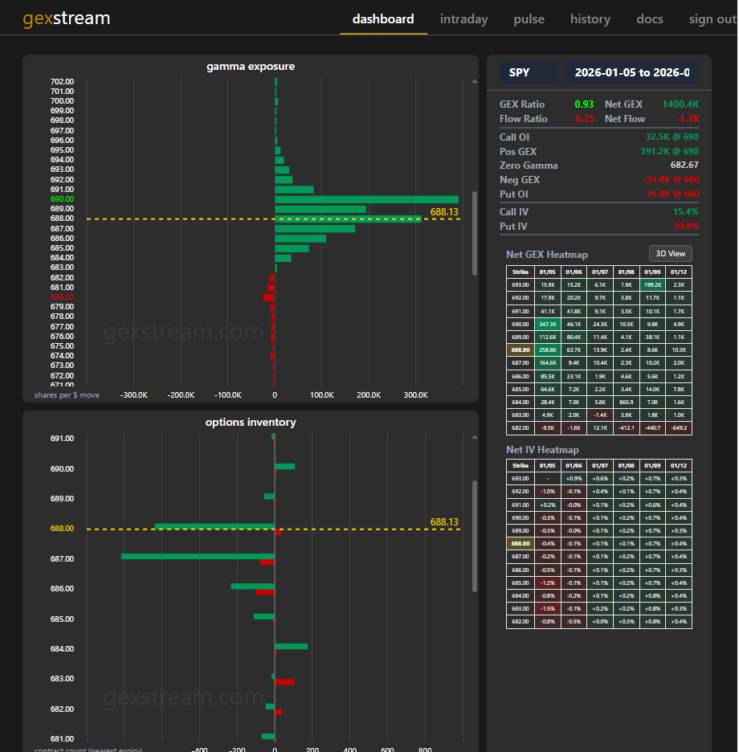The width and height of the screenshot is (739, 752).
Task: Switch to the intraday tab
Action: 463,18
